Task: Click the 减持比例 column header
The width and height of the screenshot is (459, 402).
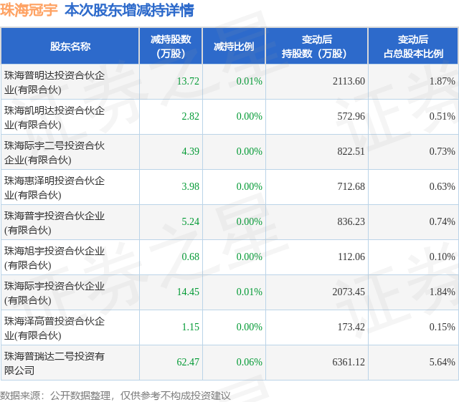Action: pyautogui.click(x=234, y=47)
